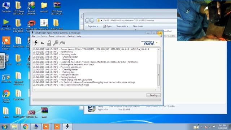Viewport: 231px width, 130px height.
Task: Select the nokia-c3-0 image file icon
Action: pos(44,24)
